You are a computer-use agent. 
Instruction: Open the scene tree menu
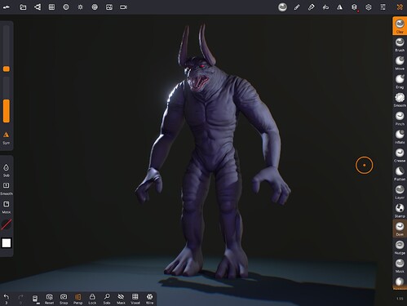click(38, 7)
